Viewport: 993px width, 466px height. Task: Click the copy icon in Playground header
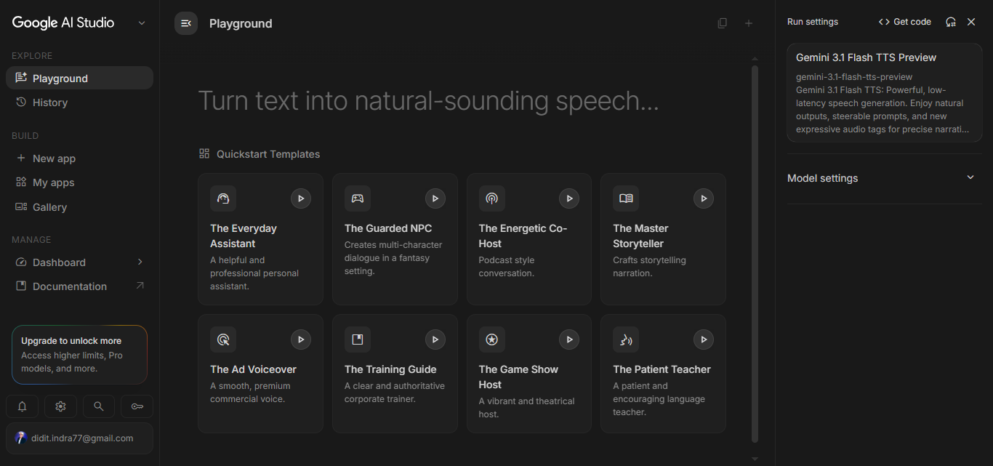pyautogui.click(x=722, y=23)
